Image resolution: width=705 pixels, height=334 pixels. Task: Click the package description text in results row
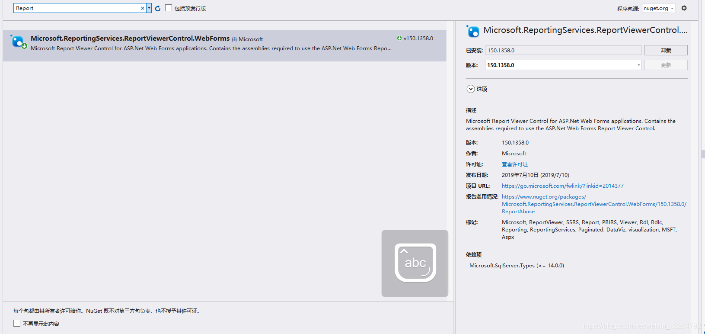[x=211, y=48]
